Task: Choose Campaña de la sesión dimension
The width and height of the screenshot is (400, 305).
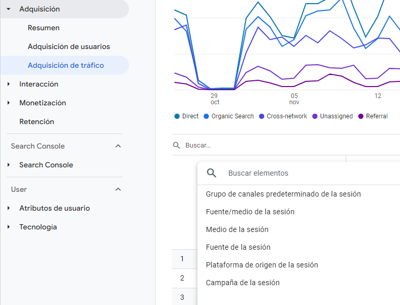Action: click(243, 283)
